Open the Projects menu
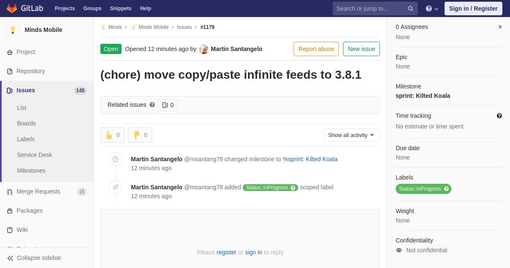510x268 pixels. pos(65,9)
